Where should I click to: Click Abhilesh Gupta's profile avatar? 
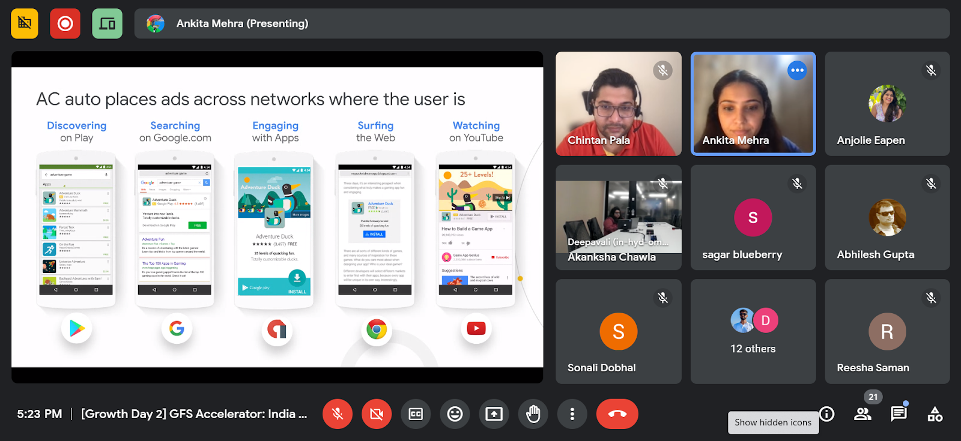pyautogui.click(x=887, y=217)
